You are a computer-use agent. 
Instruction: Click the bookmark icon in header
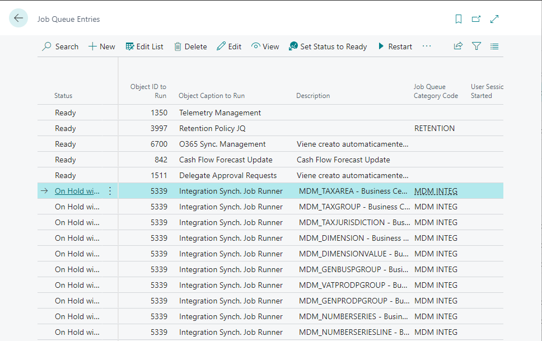pyautogui.click(x=459, y=19)
